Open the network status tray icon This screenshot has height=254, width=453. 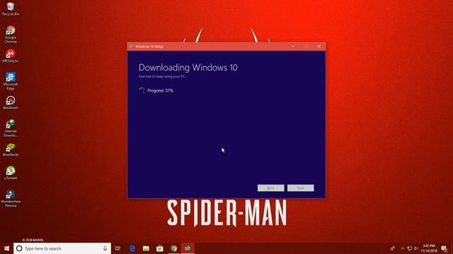[x=409, y=248]
